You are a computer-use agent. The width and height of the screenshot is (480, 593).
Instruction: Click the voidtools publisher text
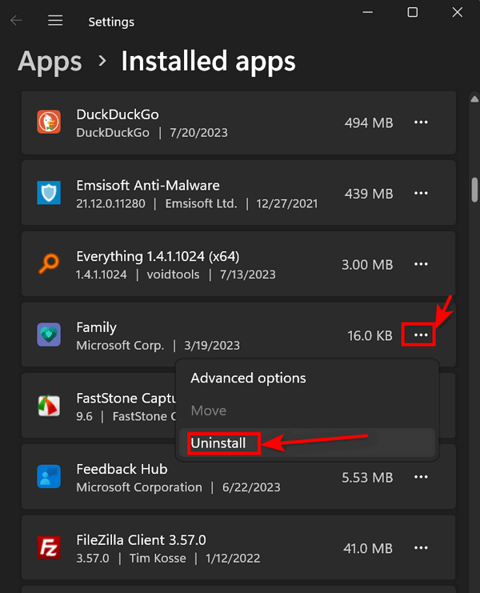(x=173, y=274)
